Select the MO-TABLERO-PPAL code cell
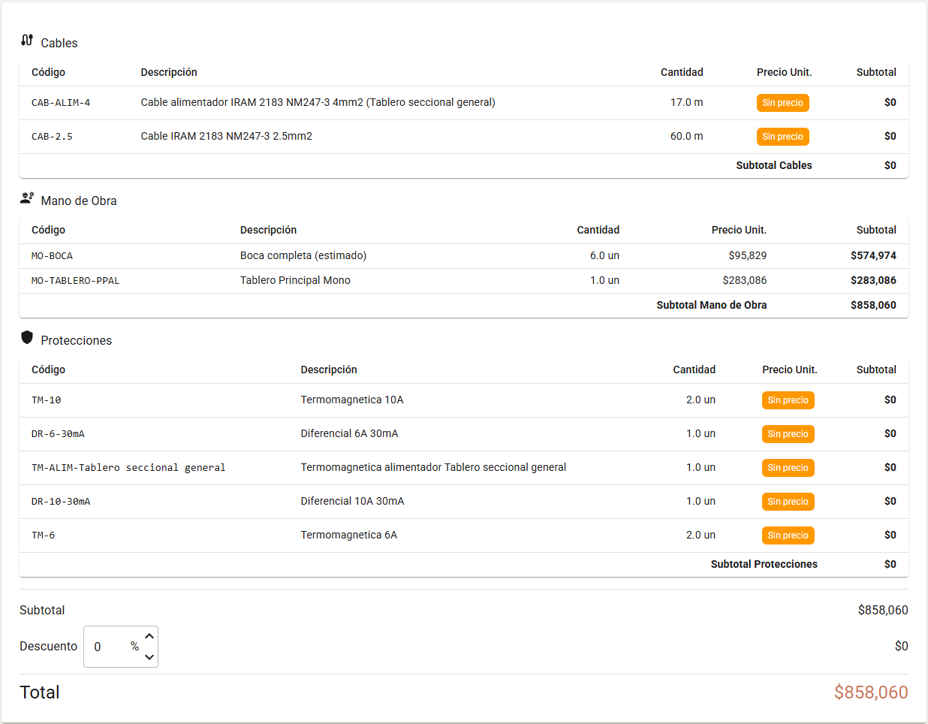 pyautogui.click(x=76, y=281)
